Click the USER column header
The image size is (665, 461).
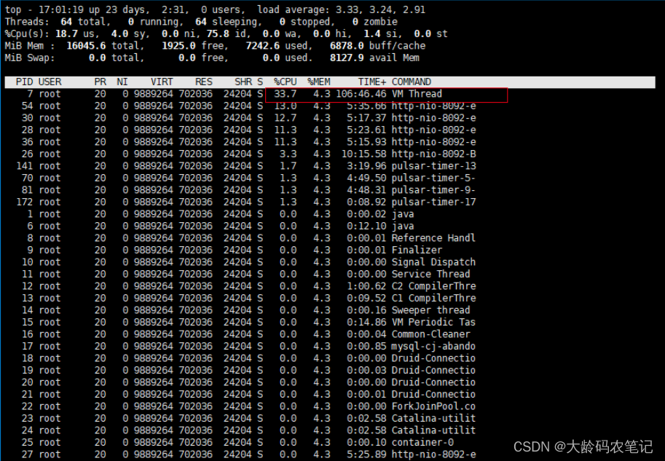pyautogui.click(x=50, y=82)
